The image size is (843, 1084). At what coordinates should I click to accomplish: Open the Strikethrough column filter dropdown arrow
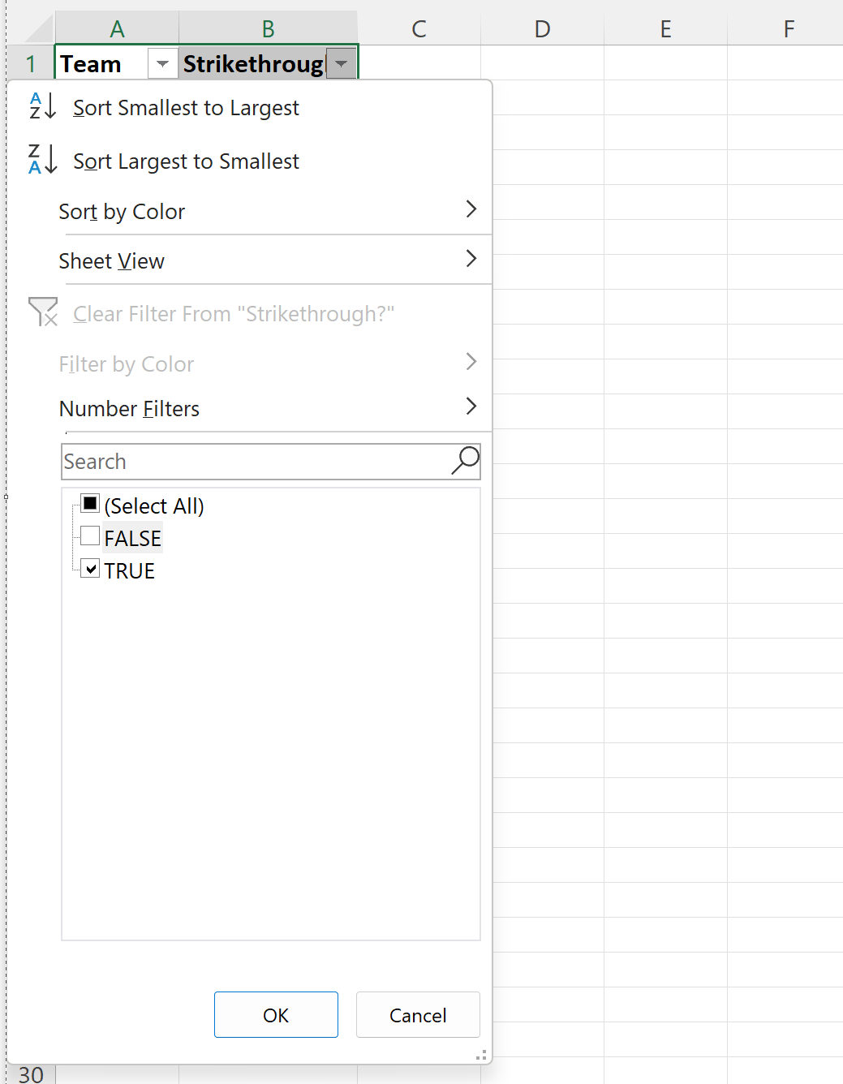341,62
